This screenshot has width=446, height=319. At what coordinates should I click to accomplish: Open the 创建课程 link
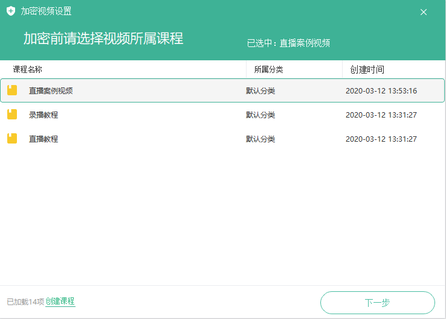pos(60,302)
